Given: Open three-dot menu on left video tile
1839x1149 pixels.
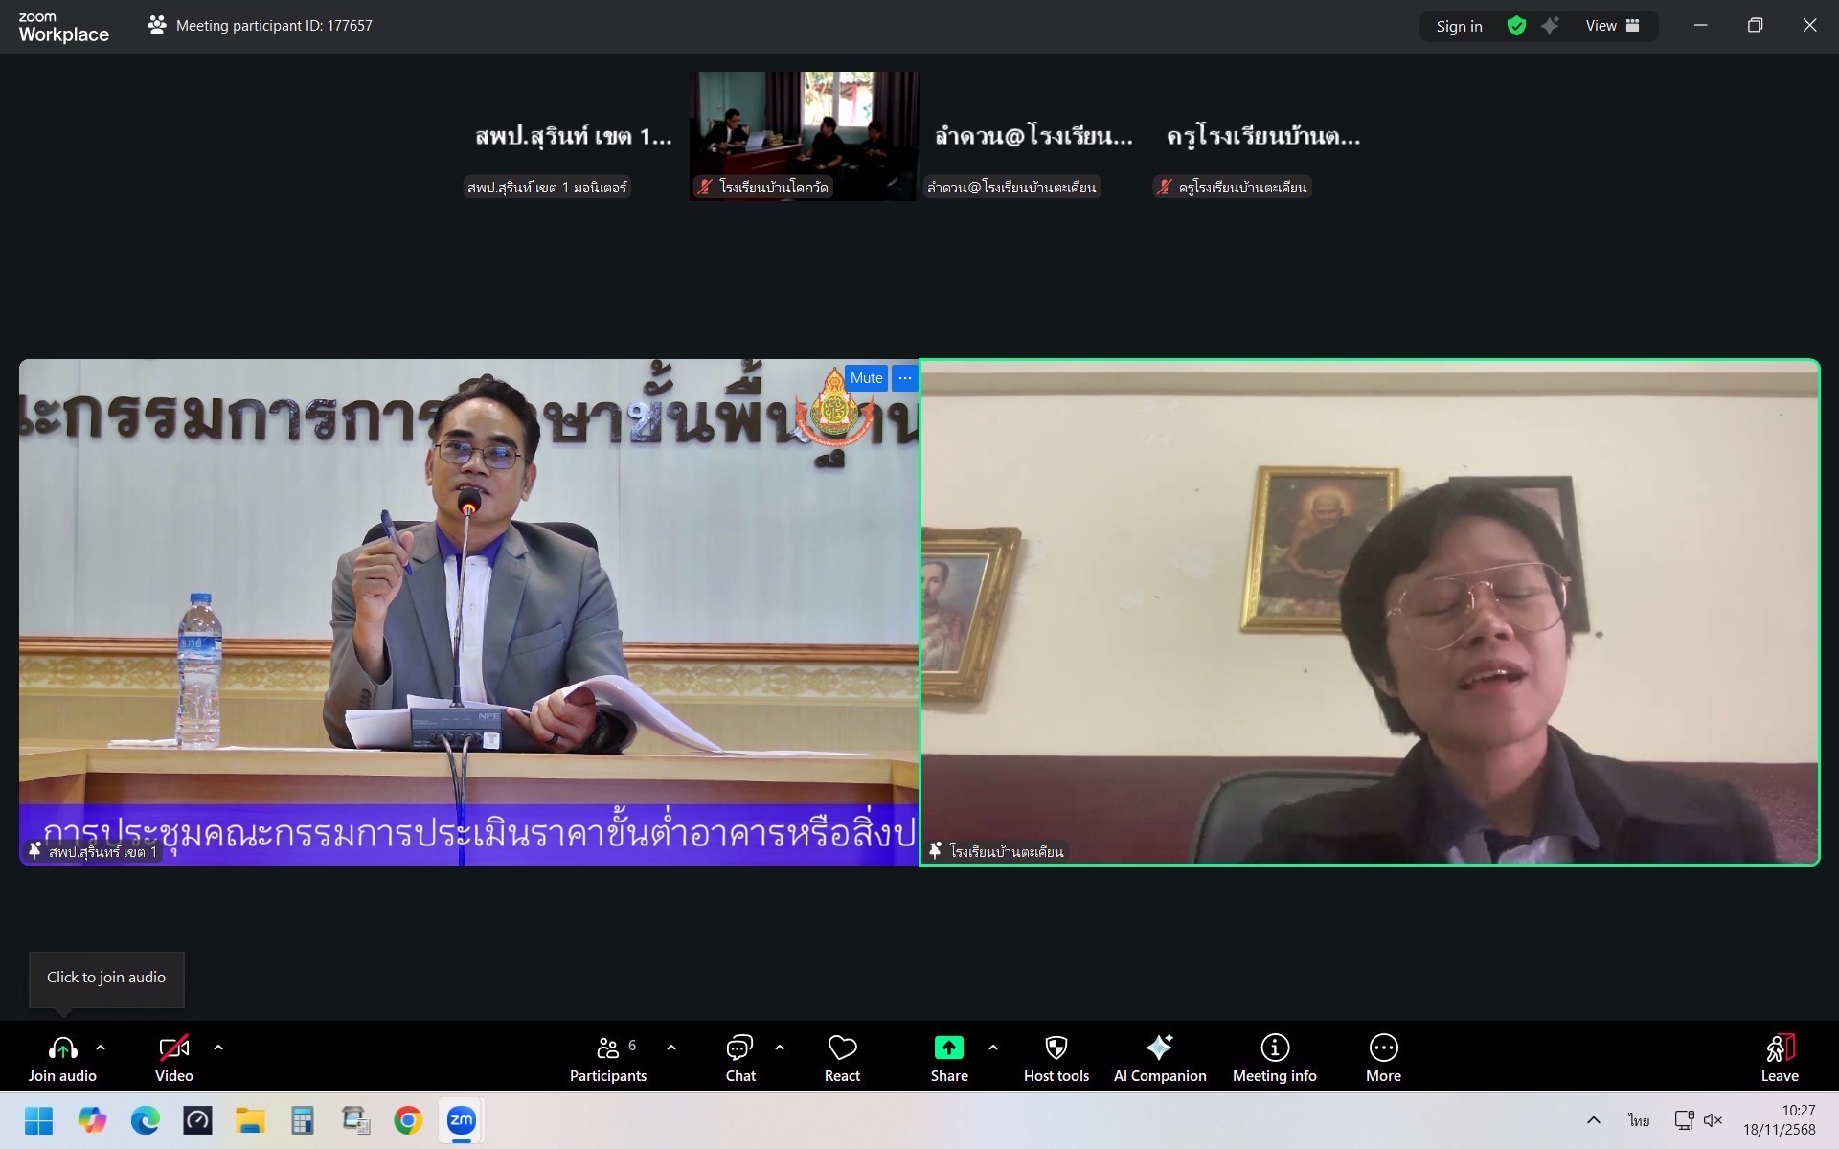Looking at the screenshot, I should tap(905, 378).
